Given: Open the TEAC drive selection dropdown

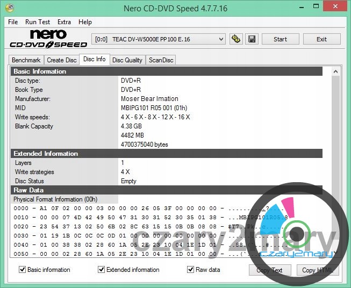Looking at the screenshot, I should tap(159, 39).
